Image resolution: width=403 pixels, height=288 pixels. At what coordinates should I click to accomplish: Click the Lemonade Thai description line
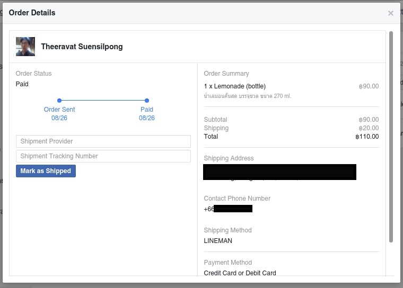[248, 96]
